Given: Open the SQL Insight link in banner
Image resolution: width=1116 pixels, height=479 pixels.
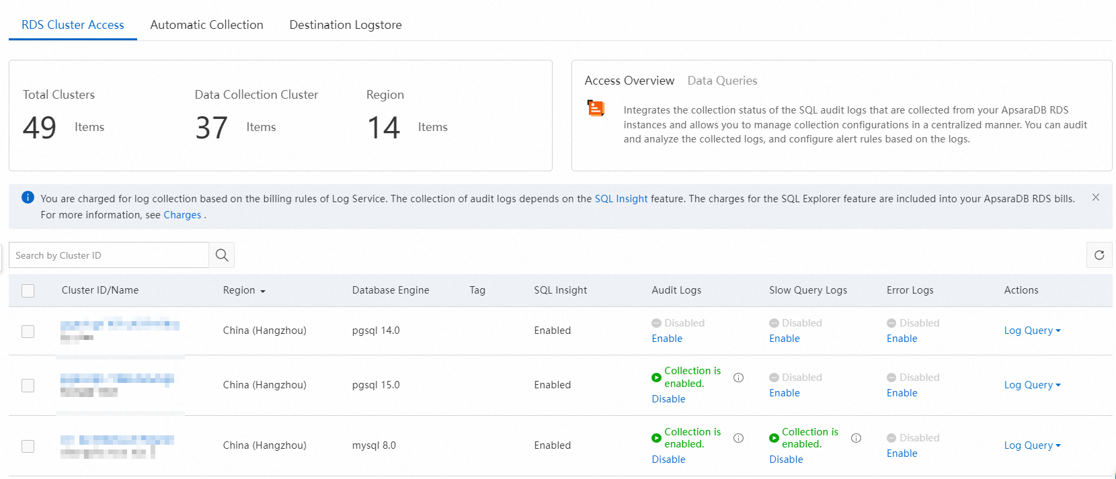Looking at the screenshot, I should click(x=621, y=199).
